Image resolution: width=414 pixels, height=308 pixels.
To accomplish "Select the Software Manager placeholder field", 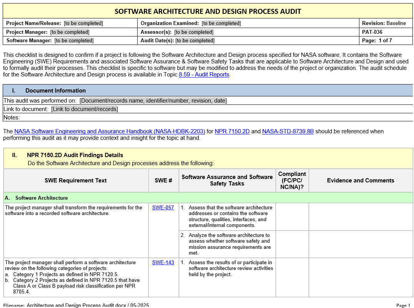I will (74, 41).
